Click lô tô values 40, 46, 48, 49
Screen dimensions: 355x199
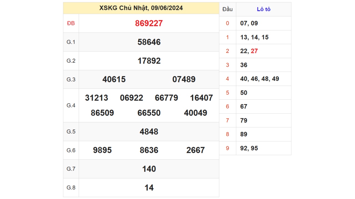click(260, 79)
